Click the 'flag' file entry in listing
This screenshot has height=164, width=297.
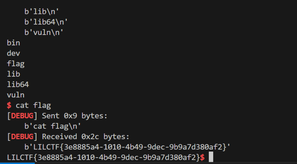pos(16,64)
